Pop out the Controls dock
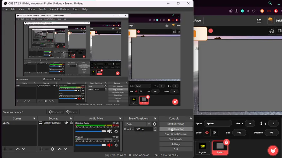The image size is (282, 158). (x=191, y=118)
